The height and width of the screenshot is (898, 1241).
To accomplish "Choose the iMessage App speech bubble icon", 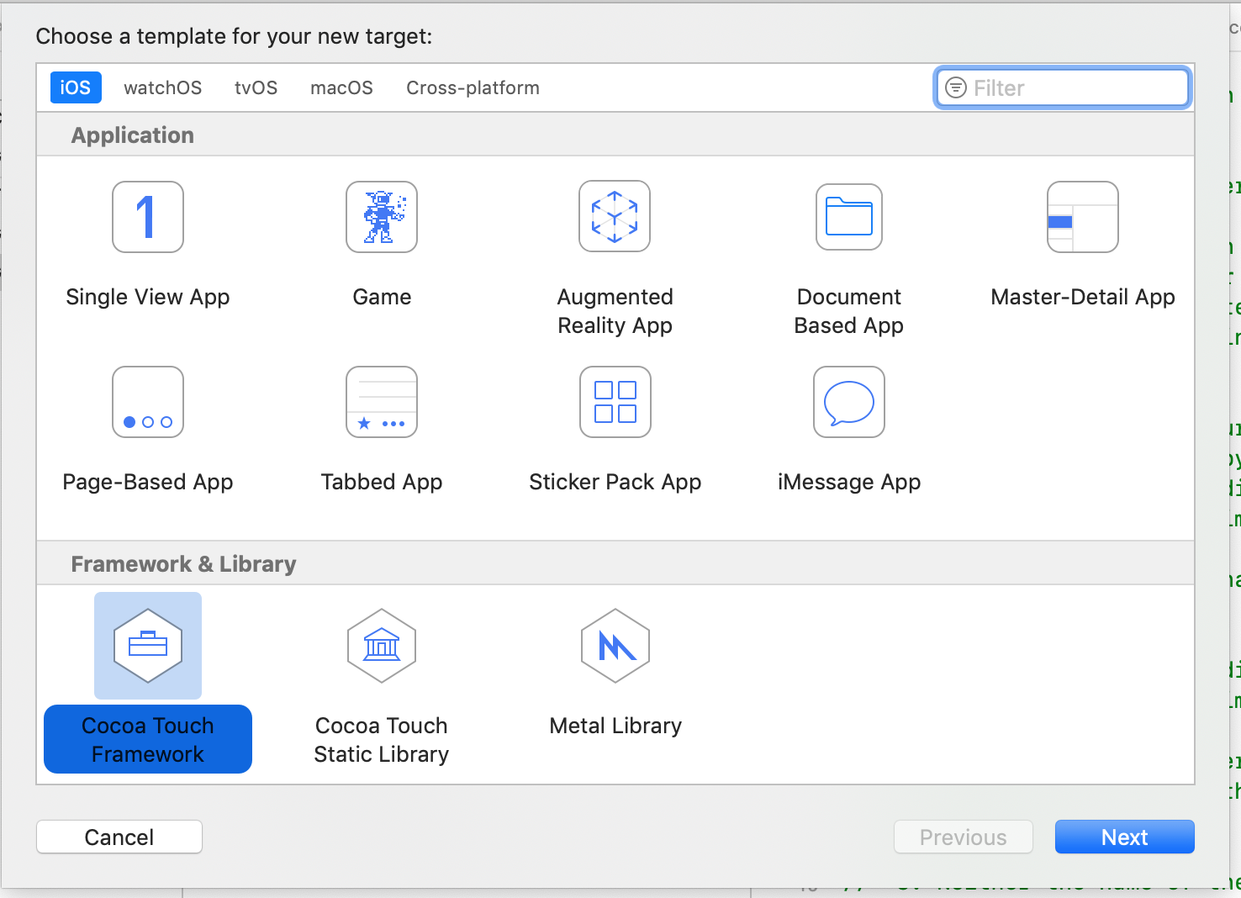I will tap(849, 402).
